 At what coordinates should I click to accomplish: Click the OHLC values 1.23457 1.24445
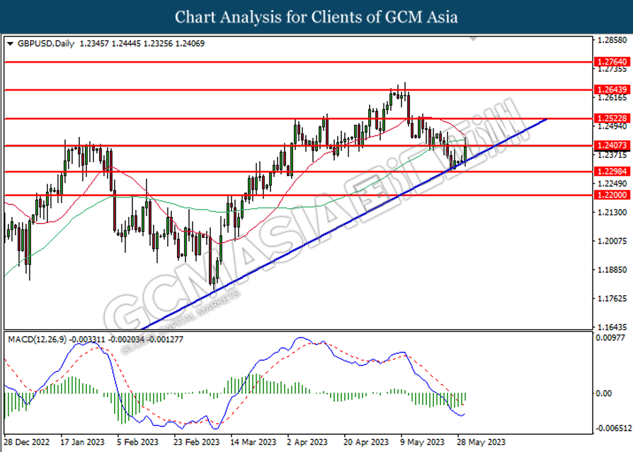pyautogui.click(x=110, y=43)
